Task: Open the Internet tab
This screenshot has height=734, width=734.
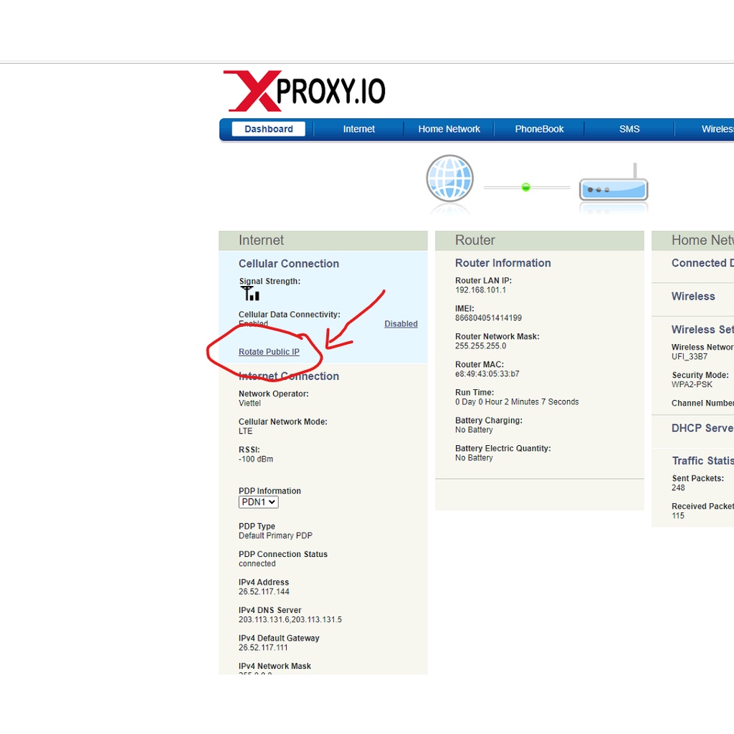Action: (x=358, y=129)
